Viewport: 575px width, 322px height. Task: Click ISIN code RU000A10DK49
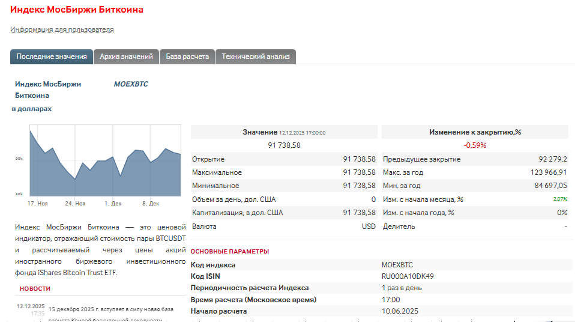point(408,276)
